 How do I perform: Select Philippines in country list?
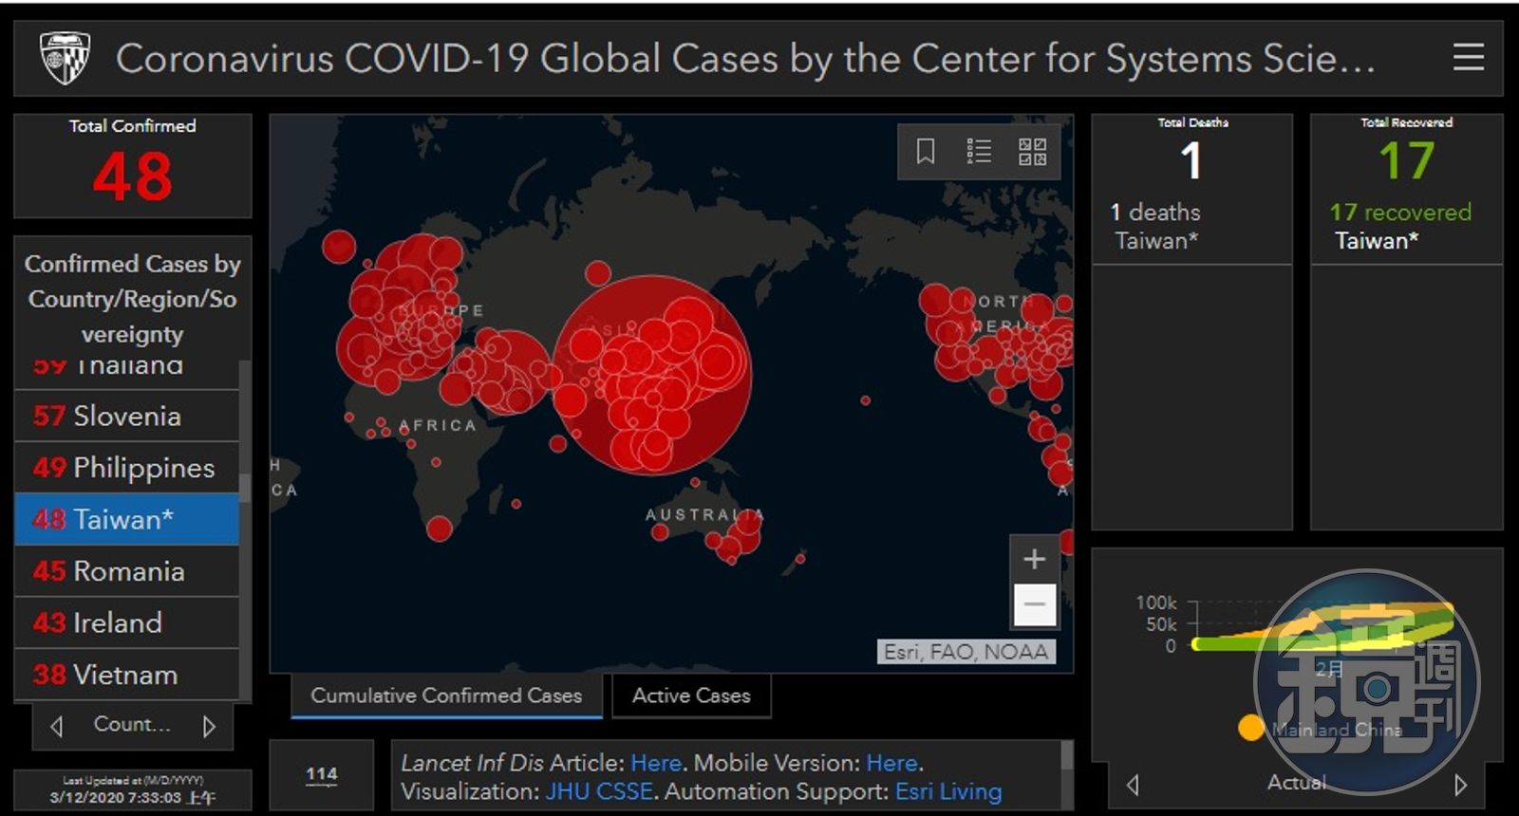point(126,468)
